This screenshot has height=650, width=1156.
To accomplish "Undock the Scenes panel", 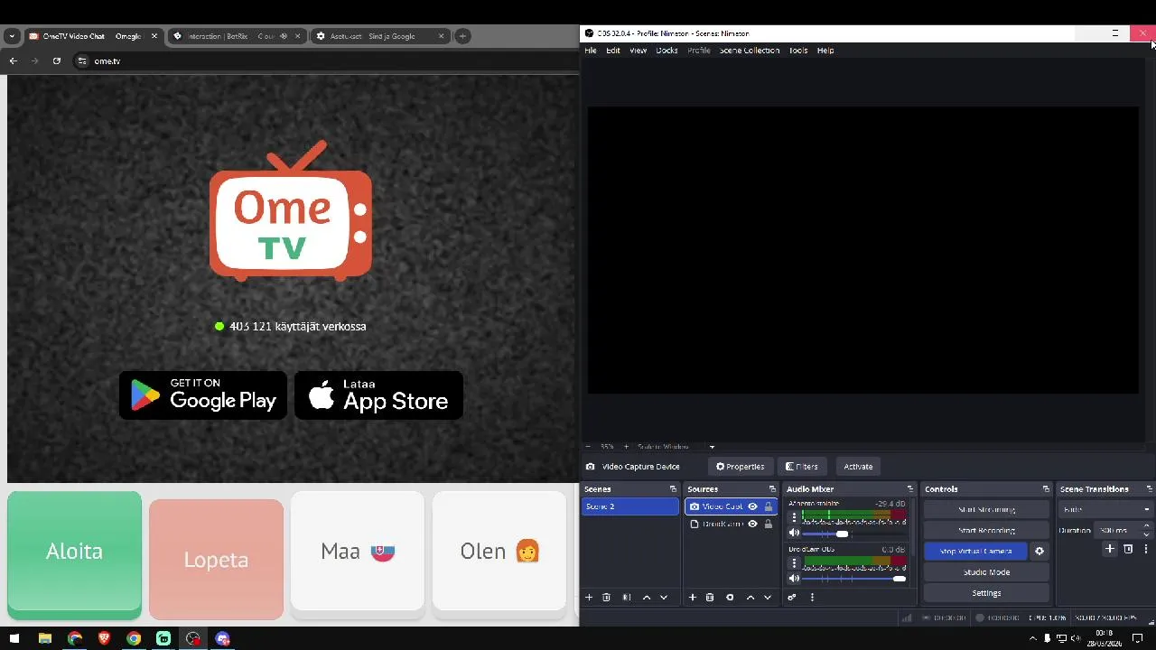I will pyautogui.click(x=673, y=489).
